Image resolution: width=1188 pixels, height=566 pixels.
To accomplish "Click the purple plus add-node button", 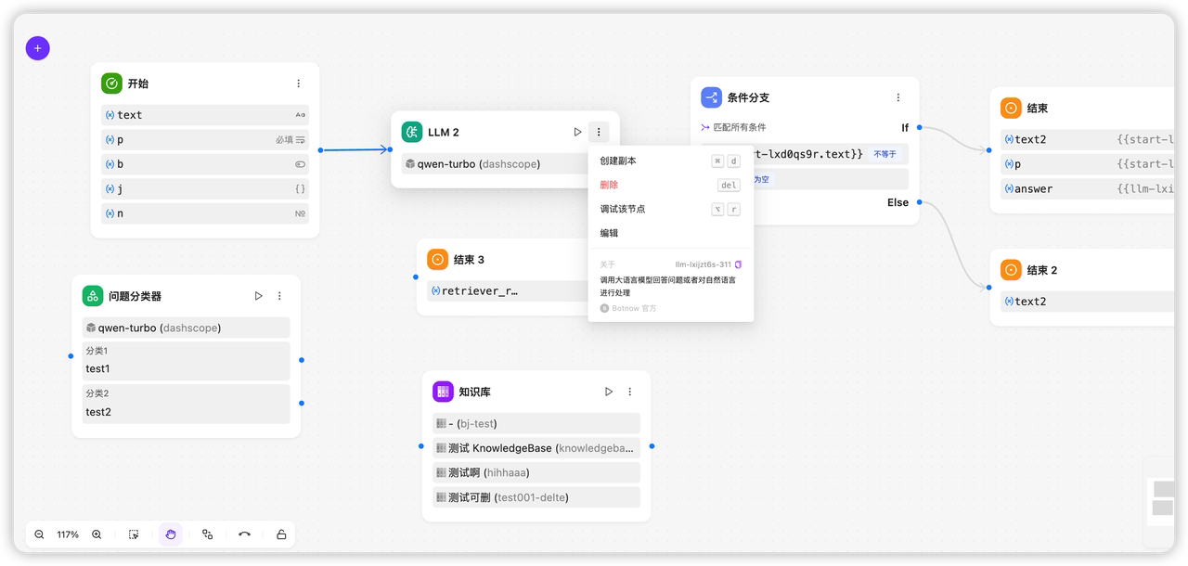I will (x=37, y=48).
